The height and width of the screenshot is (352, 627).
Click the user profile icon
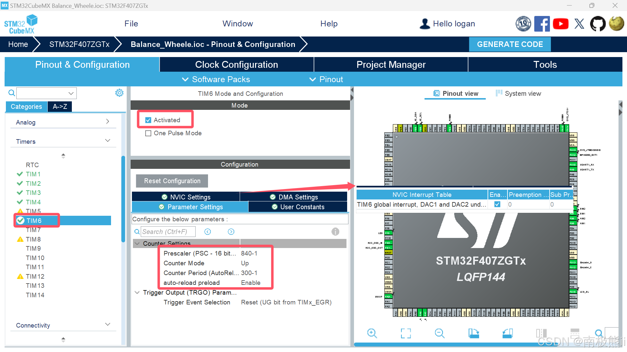coord(425,24)
